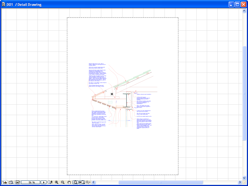Screen dimensions: 248x186
Task: Open zoom presets with the arrow button
Action: tap(43, 182)
